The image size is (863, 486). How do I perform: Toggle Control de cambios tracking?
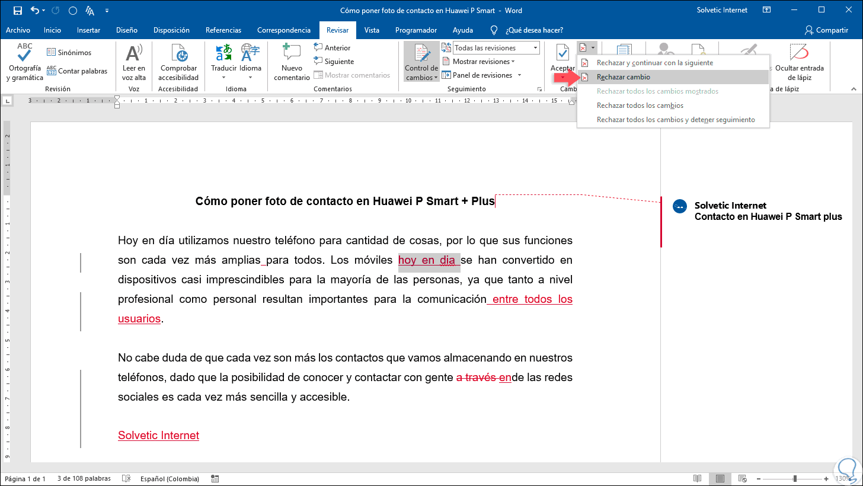pos(421,62)
